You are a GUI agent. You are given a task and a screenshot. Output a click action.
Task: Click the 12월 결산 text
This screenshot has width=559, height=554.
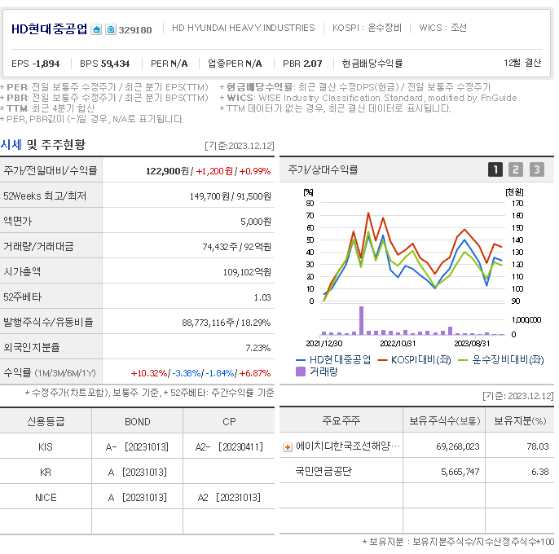coord(522,63)
